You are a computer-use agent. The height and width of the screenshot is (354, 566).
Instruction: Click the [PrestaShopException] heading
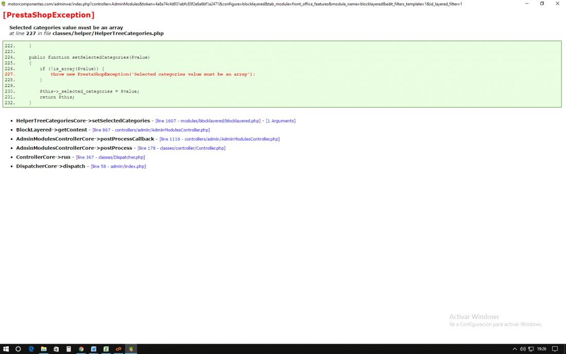(49, 15)
